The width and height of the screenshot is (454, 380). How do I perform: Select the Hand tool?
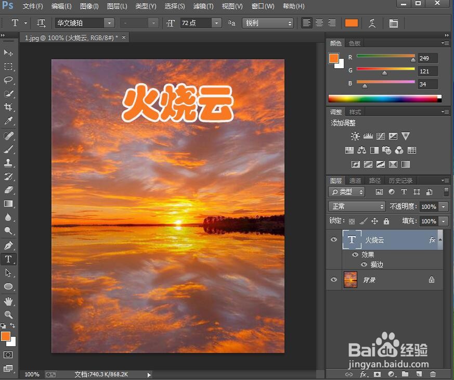(x=8, y=301)
